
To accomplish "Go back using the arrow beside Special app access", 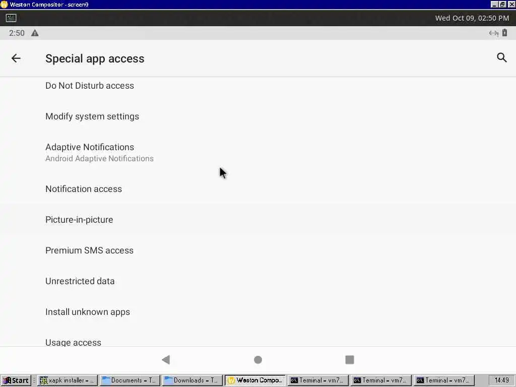I will click(x=16, y=58).
